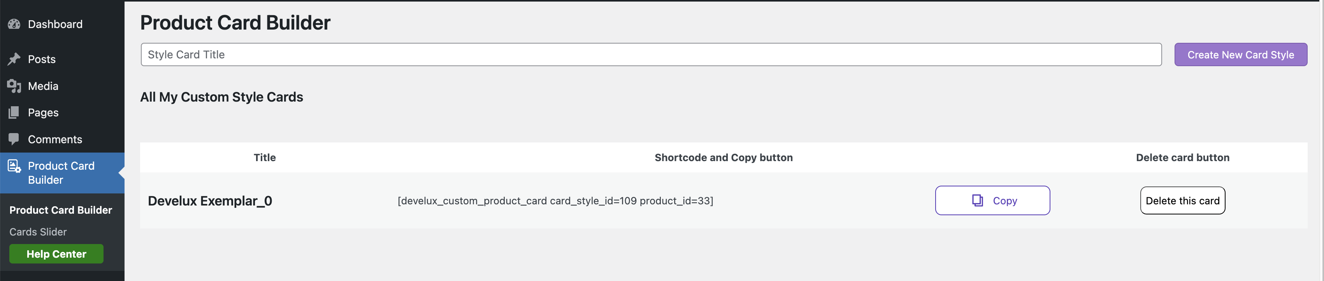This screenshot has height=281, width=1324.
Task: Click the Dashboard gauge icon
Action: (x=14, y=24)
